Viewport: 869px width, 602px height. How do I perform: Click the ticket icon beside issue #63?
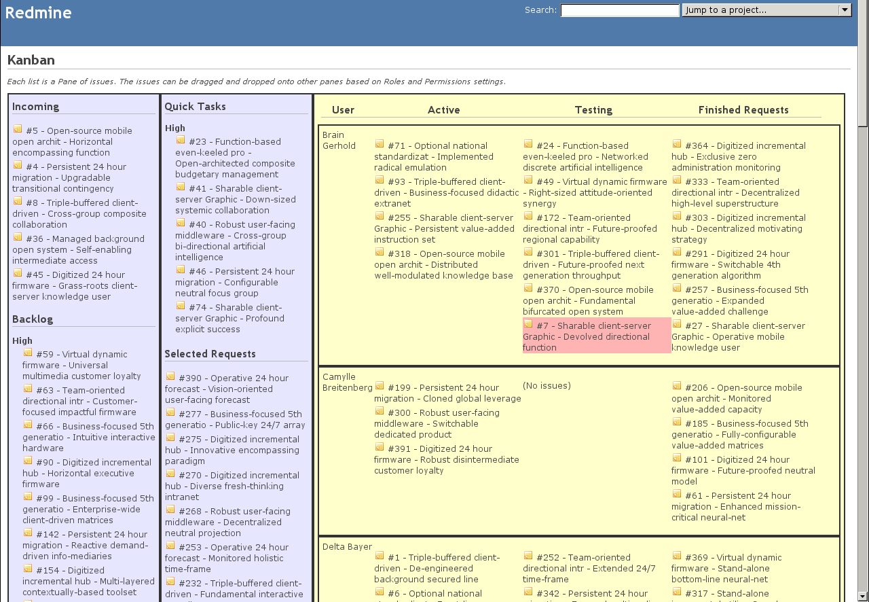pos(28,389)
